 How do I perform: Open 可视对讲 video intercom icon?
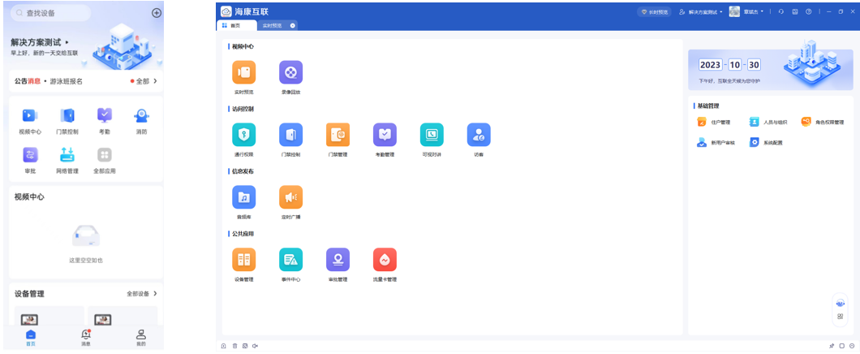coord(432,135)
